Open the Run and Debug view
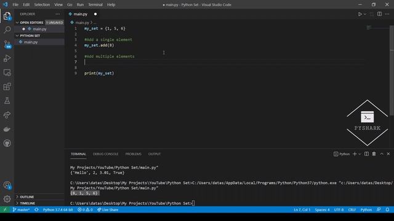Screen dimensions: 394x221 [x=7, y=58]
